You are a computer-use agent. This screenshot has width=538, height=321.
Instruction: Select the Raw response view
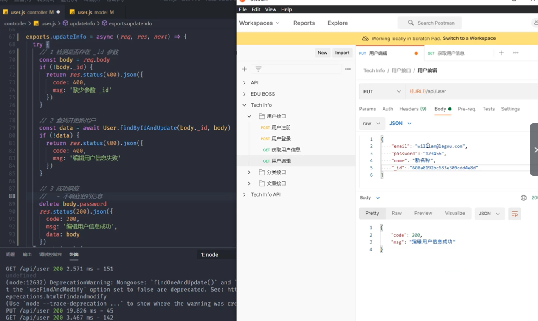(397, 213)
